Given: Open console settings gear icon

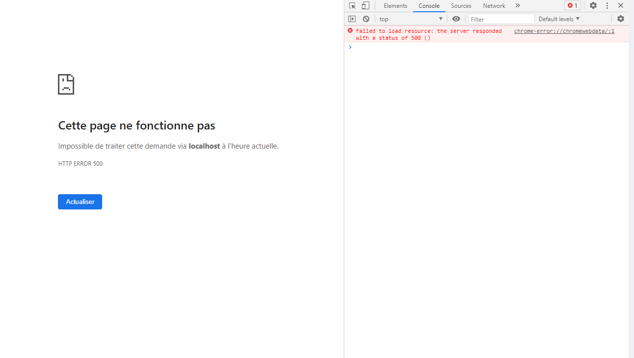Looking at the screenshot, I should pyautogui.click(x=621, y=19).
